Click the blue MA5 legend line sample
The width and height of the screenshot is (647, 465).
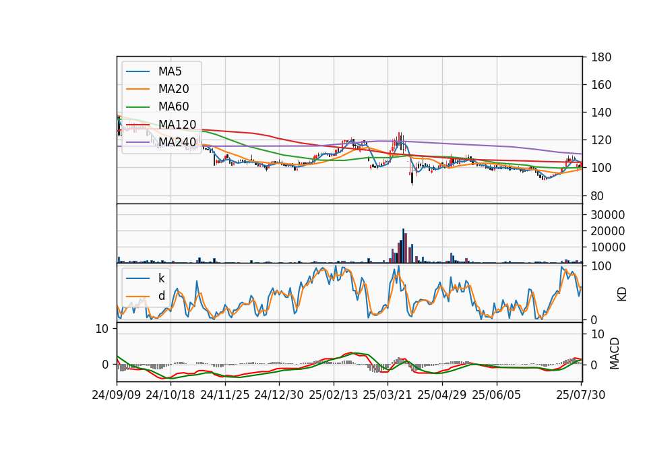pyautogui.click(x=137, y=71)
